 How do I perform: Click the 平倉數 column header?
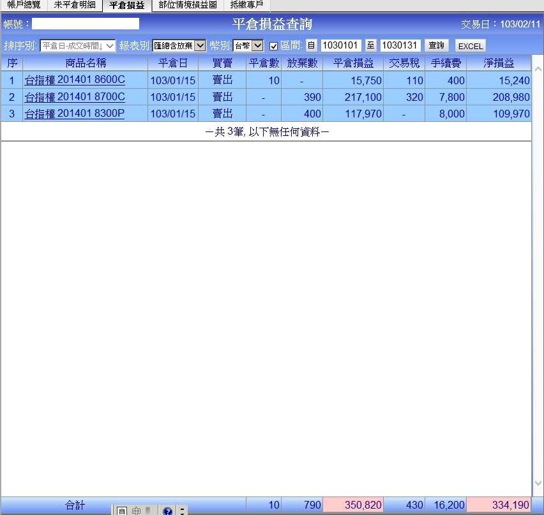coord(264,63)
